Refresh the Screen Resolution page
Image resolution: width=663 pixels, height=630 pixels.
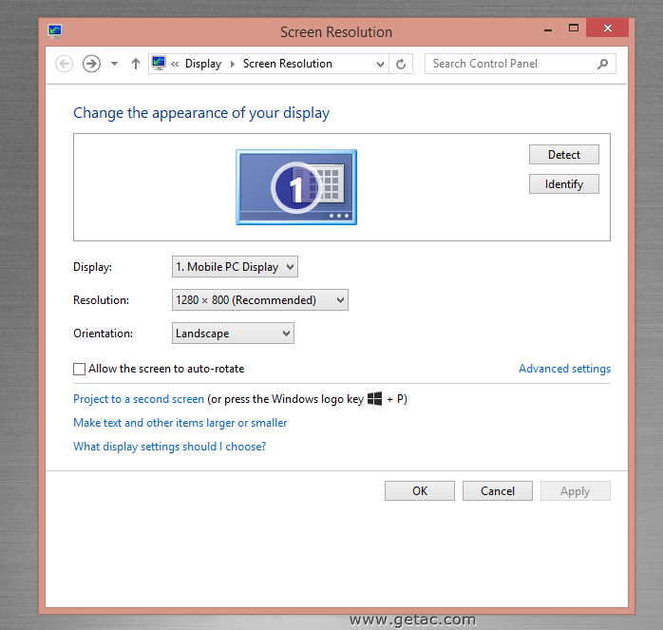401,64
